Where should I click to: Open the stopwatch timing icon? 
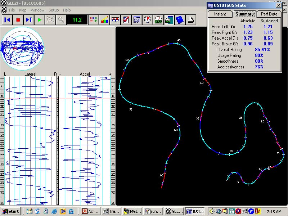[148, 20]
